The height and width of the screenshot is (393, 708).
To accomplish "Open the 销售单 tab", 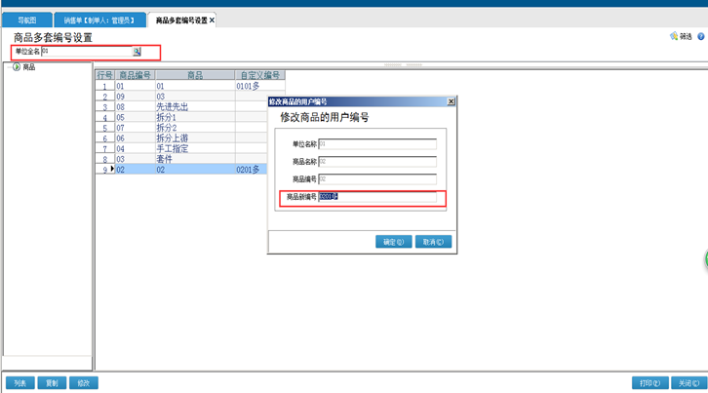I will tap(98, 20).
